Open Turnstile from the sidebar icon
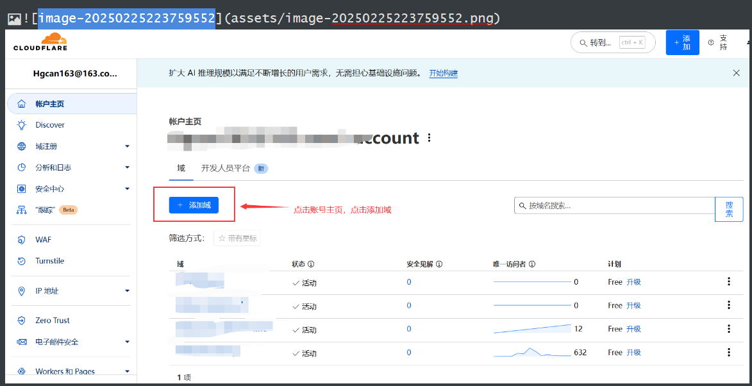This screenshot has width=752, height=386. tap(22, 261)
